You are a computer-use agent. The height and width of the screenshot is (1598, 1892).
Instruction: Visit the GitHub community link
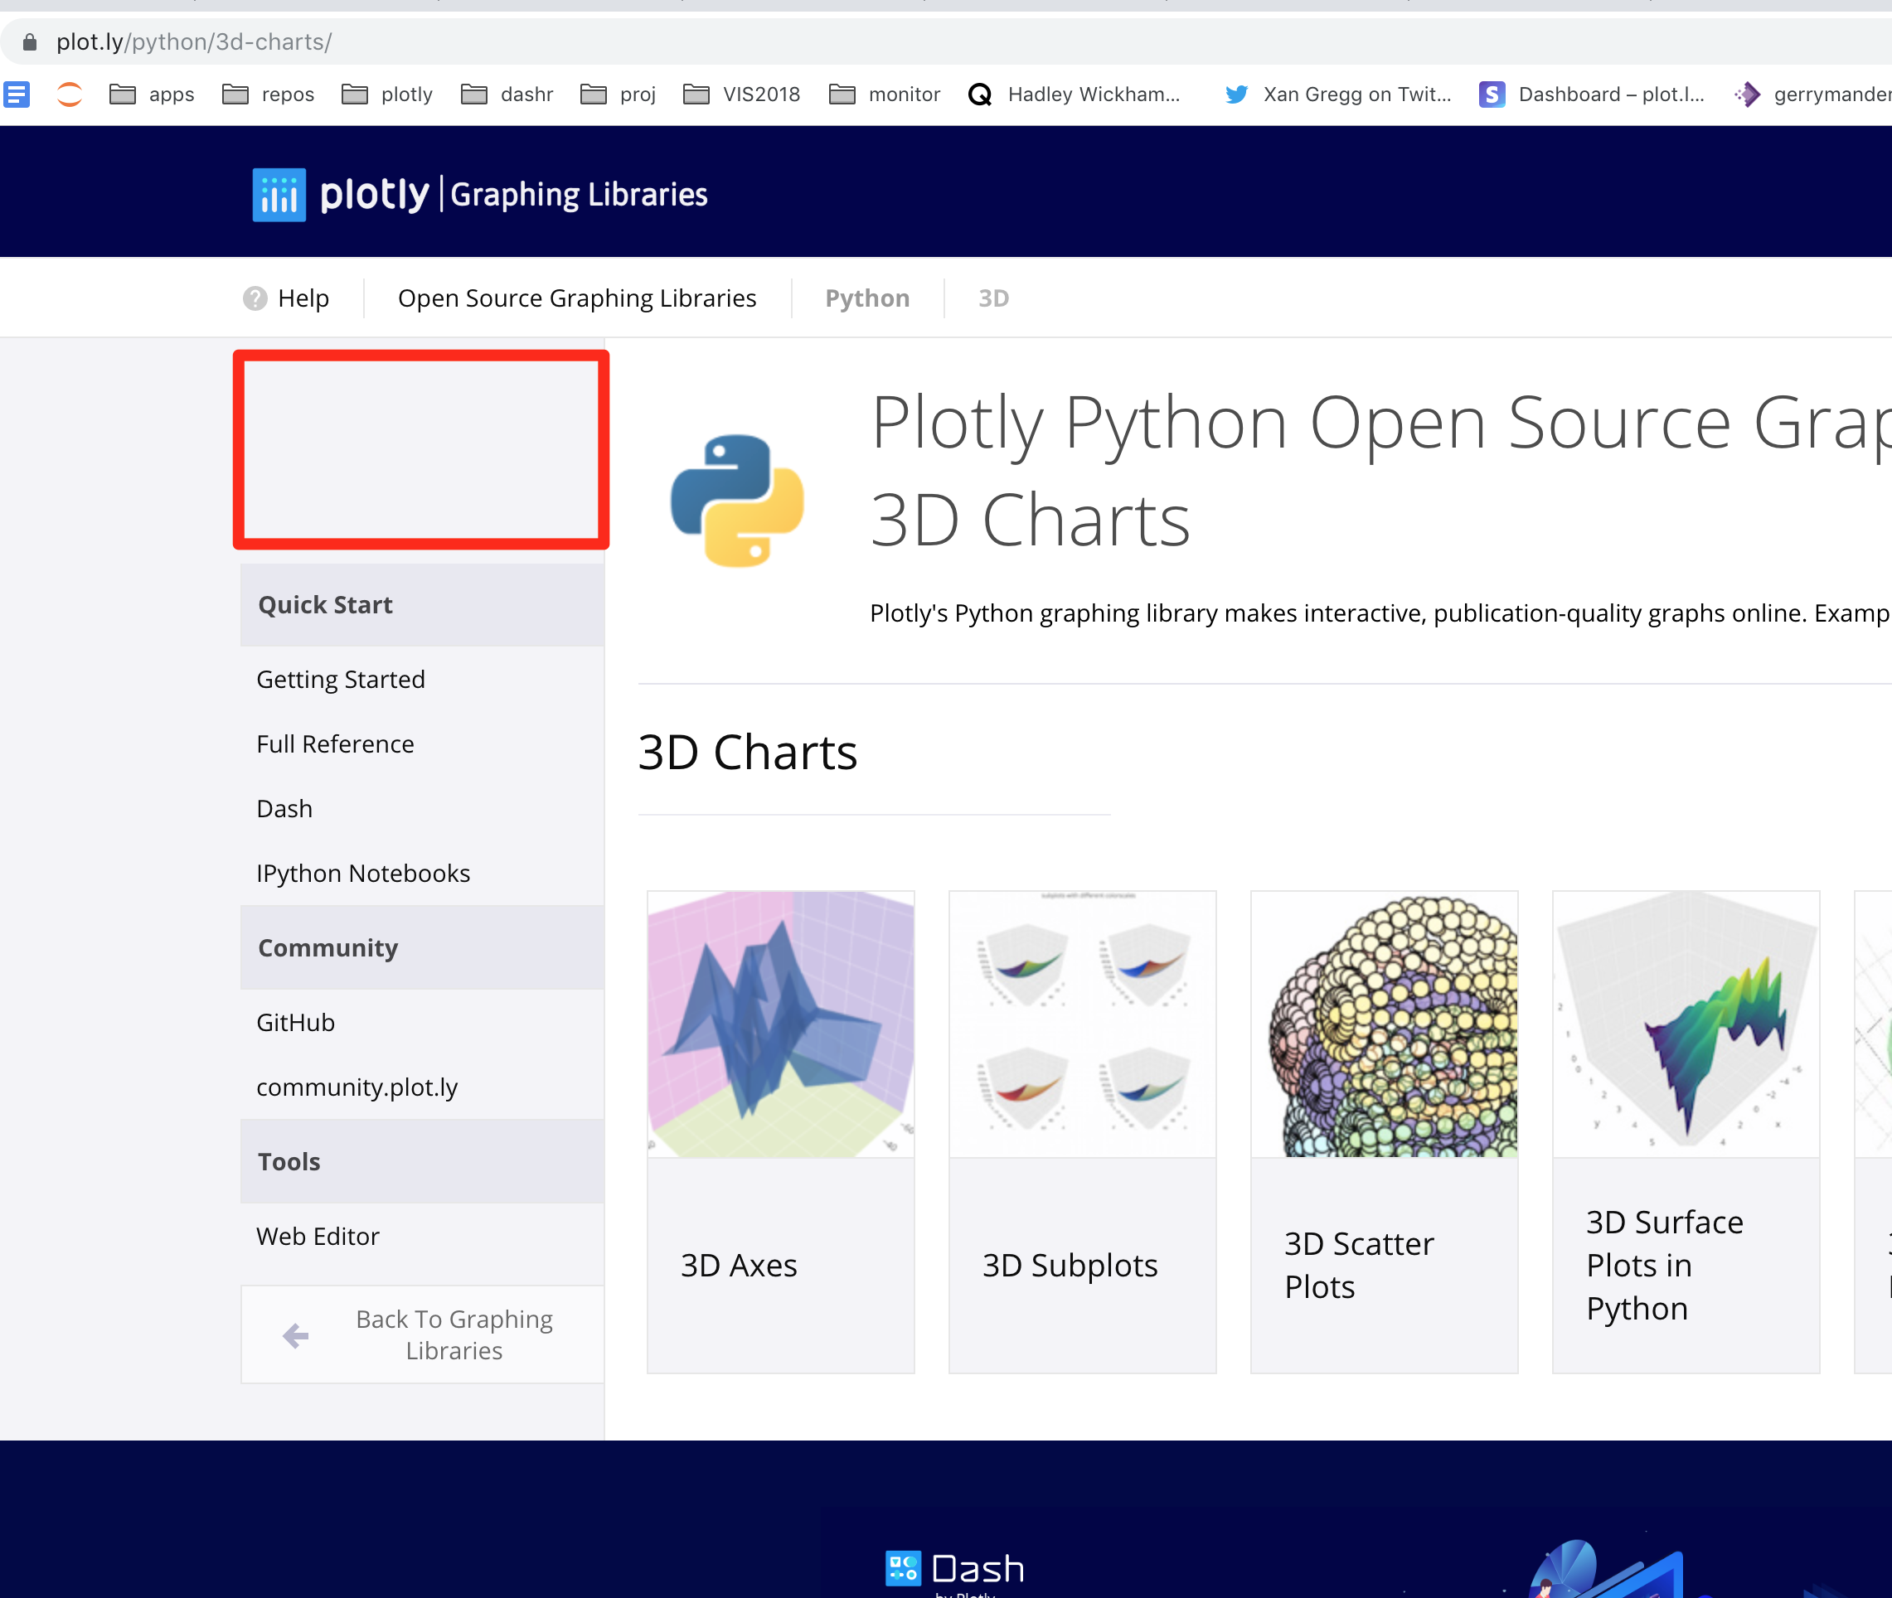pyautogui.click(x=294, y=1022)
